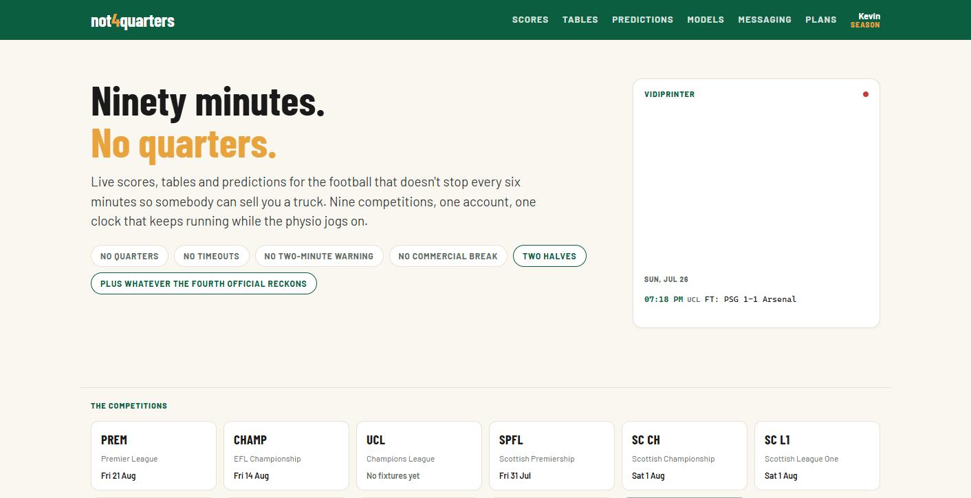
Task: View the Plans page
Action: [821, 19]
